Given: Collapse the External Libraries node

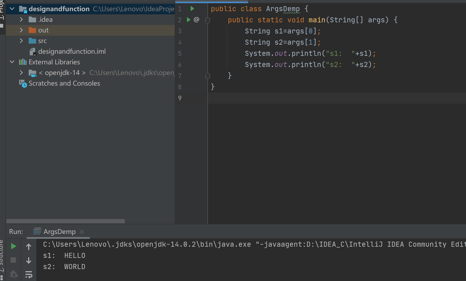Looking at the screenshot, I should (x=12, y=62).
